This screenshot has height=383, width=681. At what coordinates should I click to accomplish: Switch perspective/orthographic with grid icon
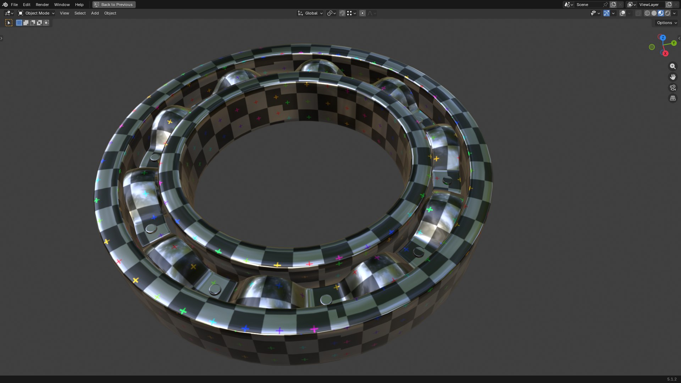(672, 98)
